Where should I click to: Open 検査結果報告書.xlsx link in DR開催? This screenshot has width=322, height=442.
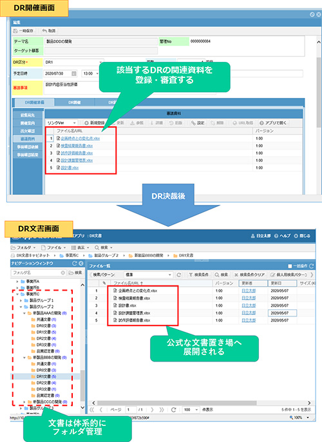pyautogui.click(x=77, y=146)
